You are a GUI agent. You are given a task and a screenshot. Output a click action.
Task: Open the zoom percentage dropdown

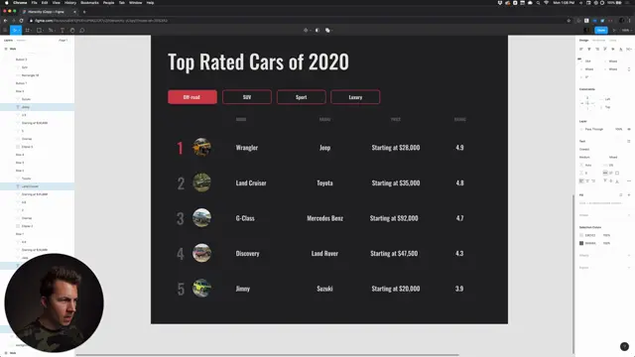pos(626,31)
